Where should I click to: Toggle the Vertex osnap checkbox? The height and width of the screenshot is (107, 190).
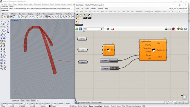[57, 104]
